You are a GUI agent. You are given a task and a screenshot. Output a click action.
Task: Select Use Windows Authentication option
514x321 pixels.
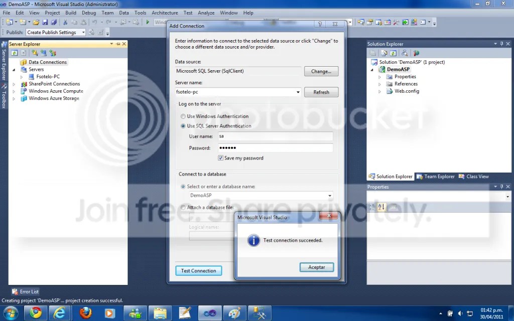pyautogui.click(x=183, y=116)
